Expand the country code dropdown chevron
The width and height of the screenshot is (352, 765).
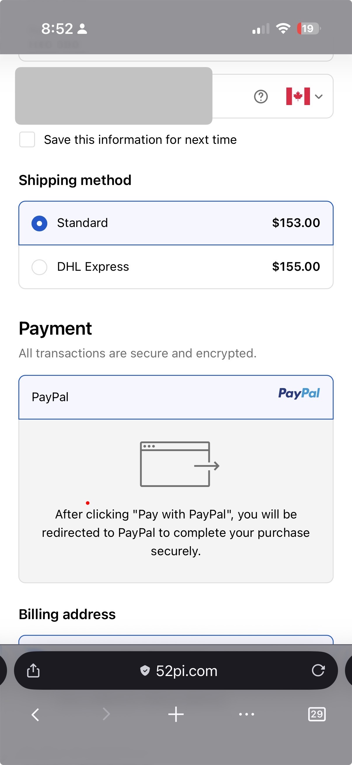(319, 97)
